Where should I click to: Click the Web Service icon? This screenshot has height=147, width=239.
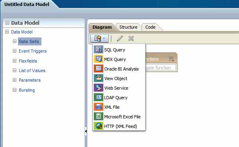pyautogui.click(x=99, y=88)
